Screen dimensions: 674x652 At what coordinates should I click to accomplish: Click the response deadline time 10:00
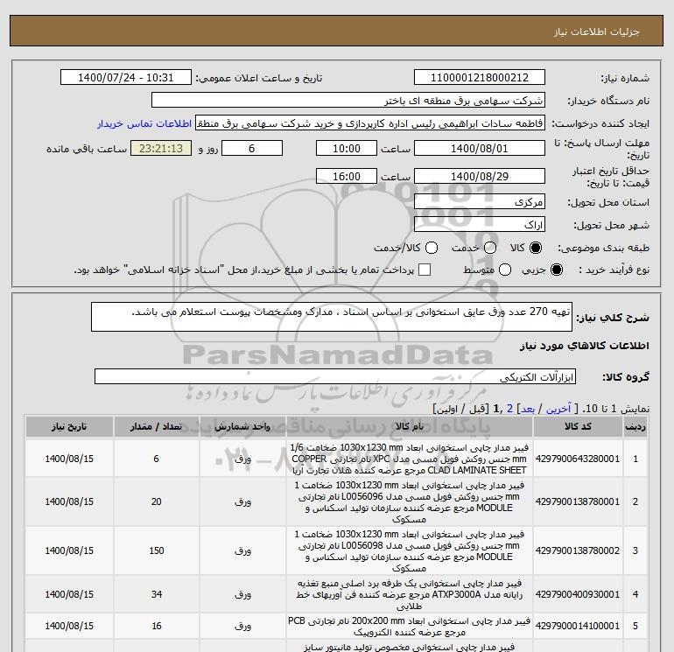pos(347,148)
